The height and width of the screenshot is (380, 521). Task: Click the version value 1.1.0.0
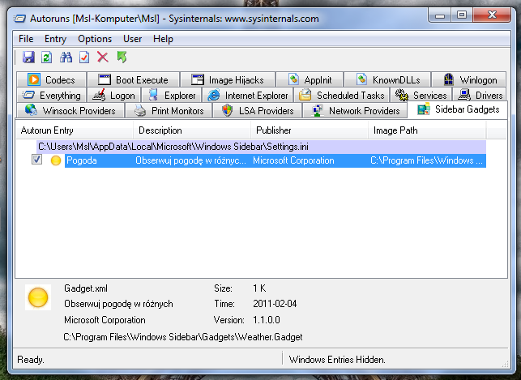pos(267,320)
